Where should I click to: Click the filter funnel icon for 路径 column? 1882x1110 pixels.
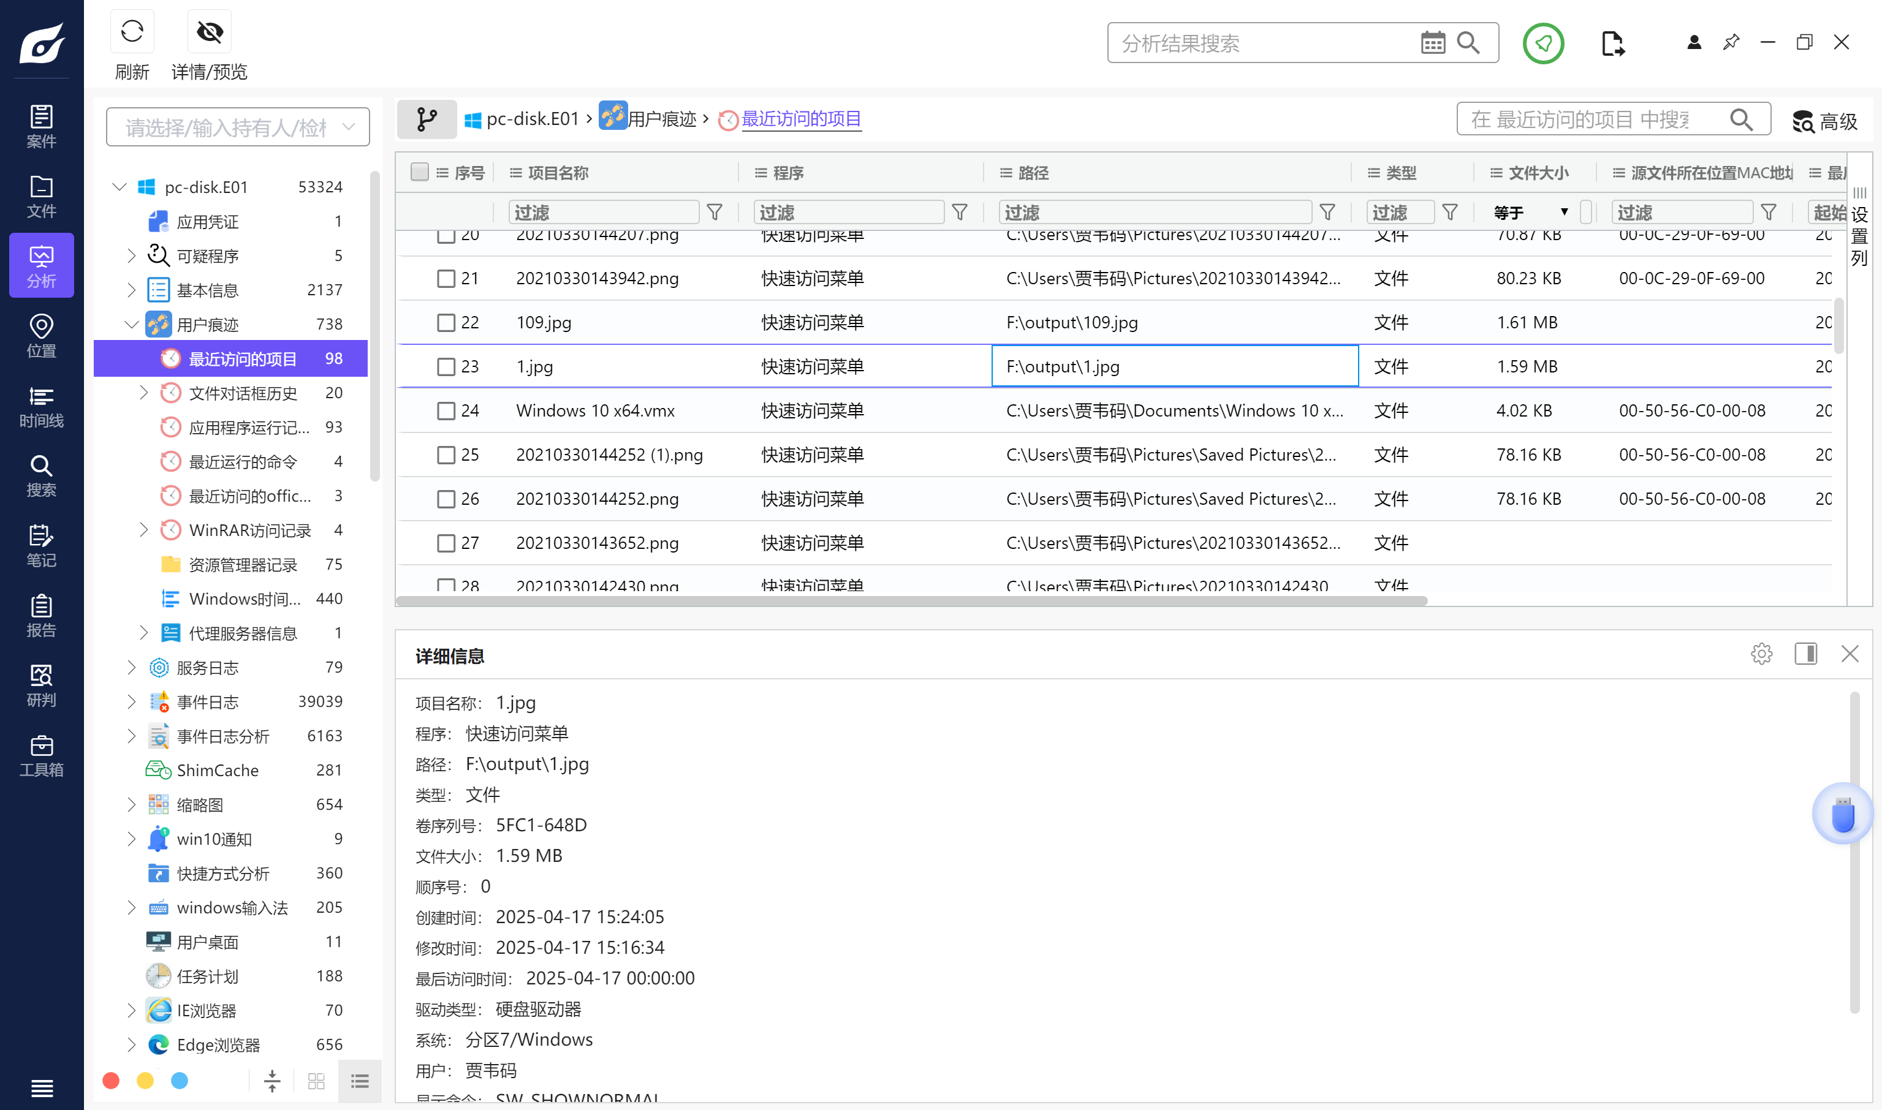1327,213
